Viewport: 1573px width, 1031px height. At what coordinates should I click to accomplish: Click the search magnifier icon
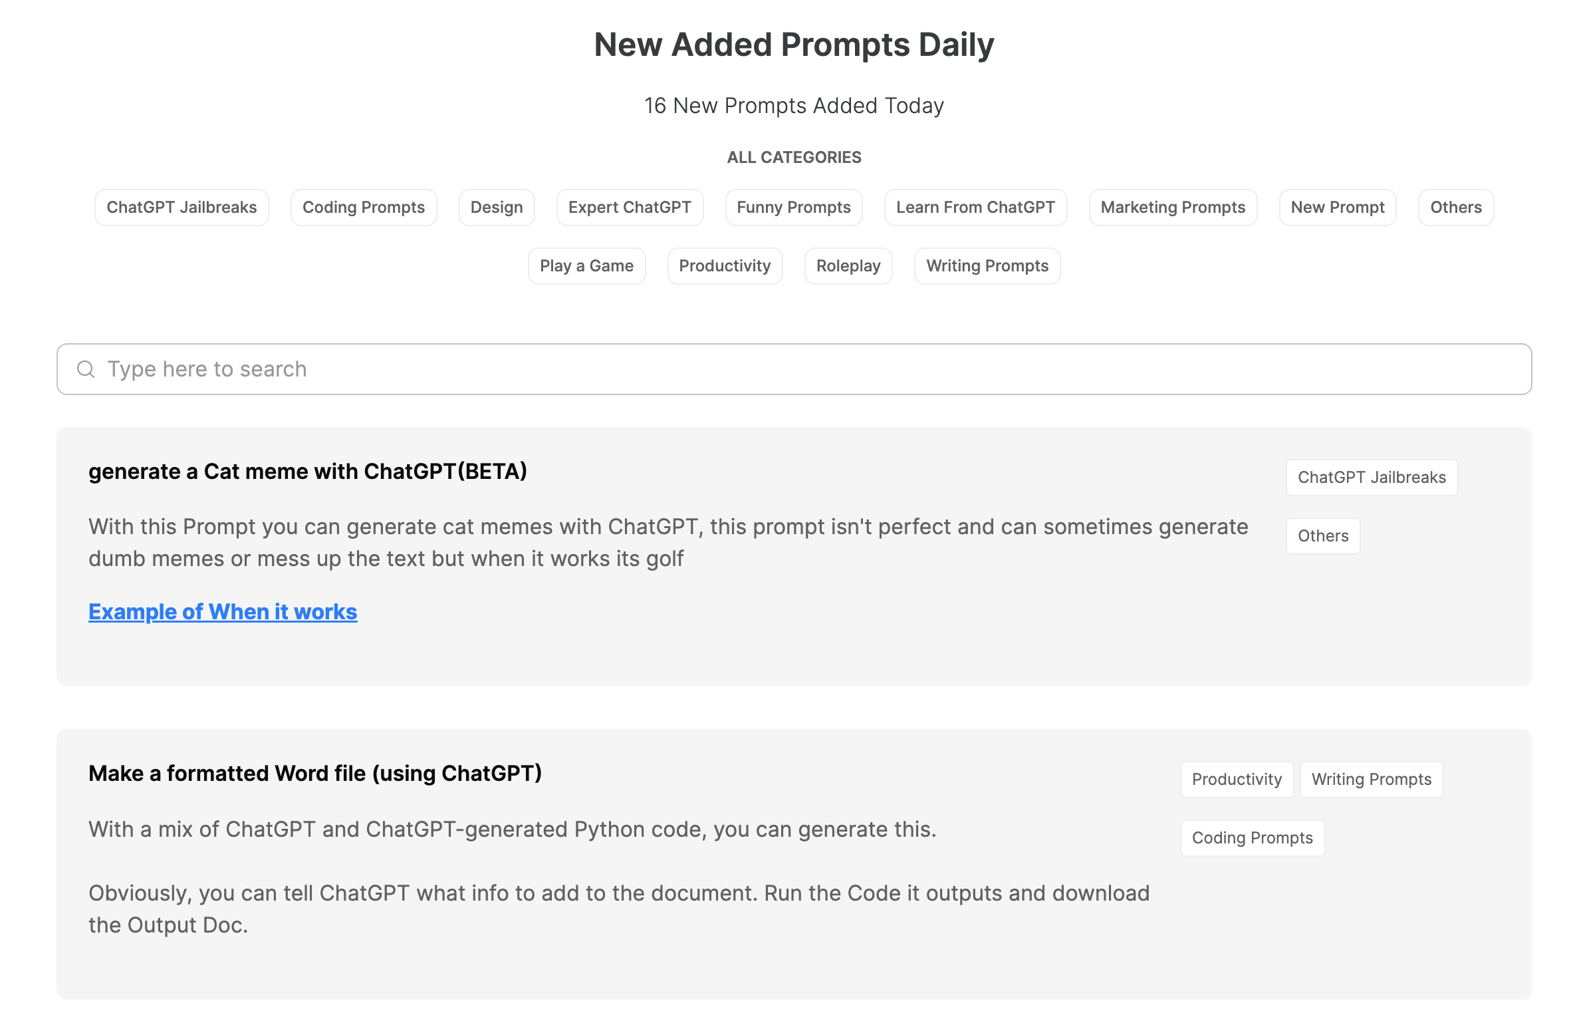coord(85,368)
